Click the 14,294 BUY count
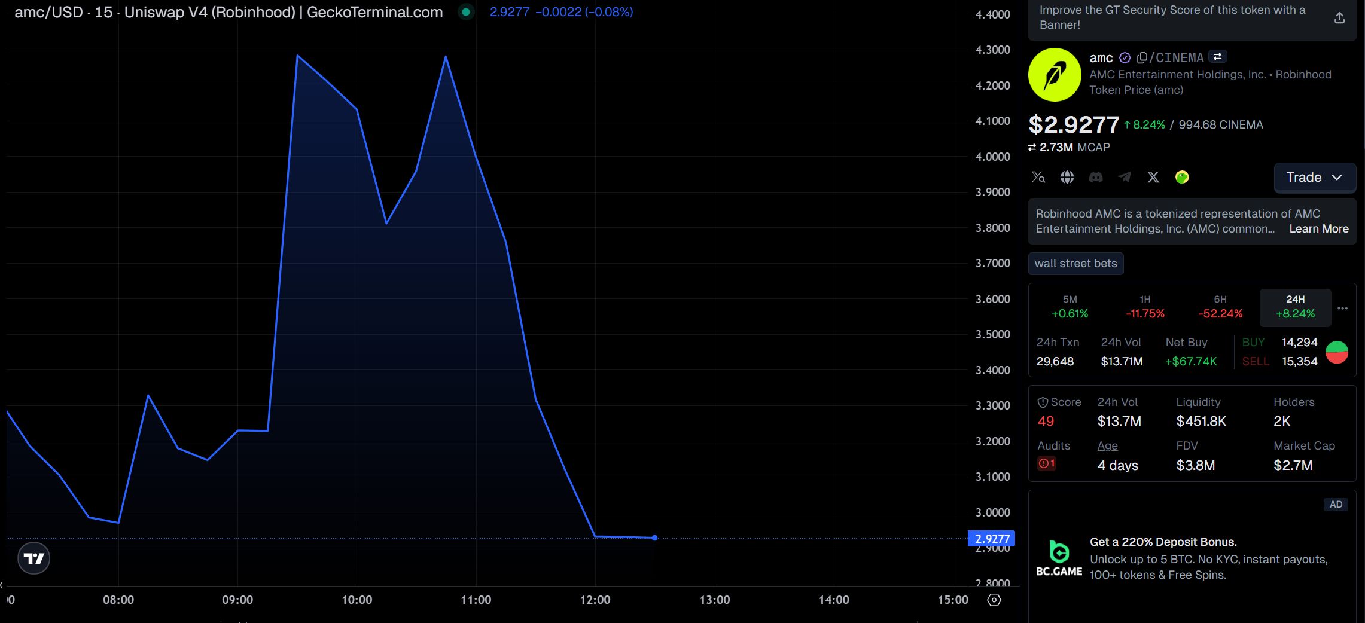 point(1299,343)
